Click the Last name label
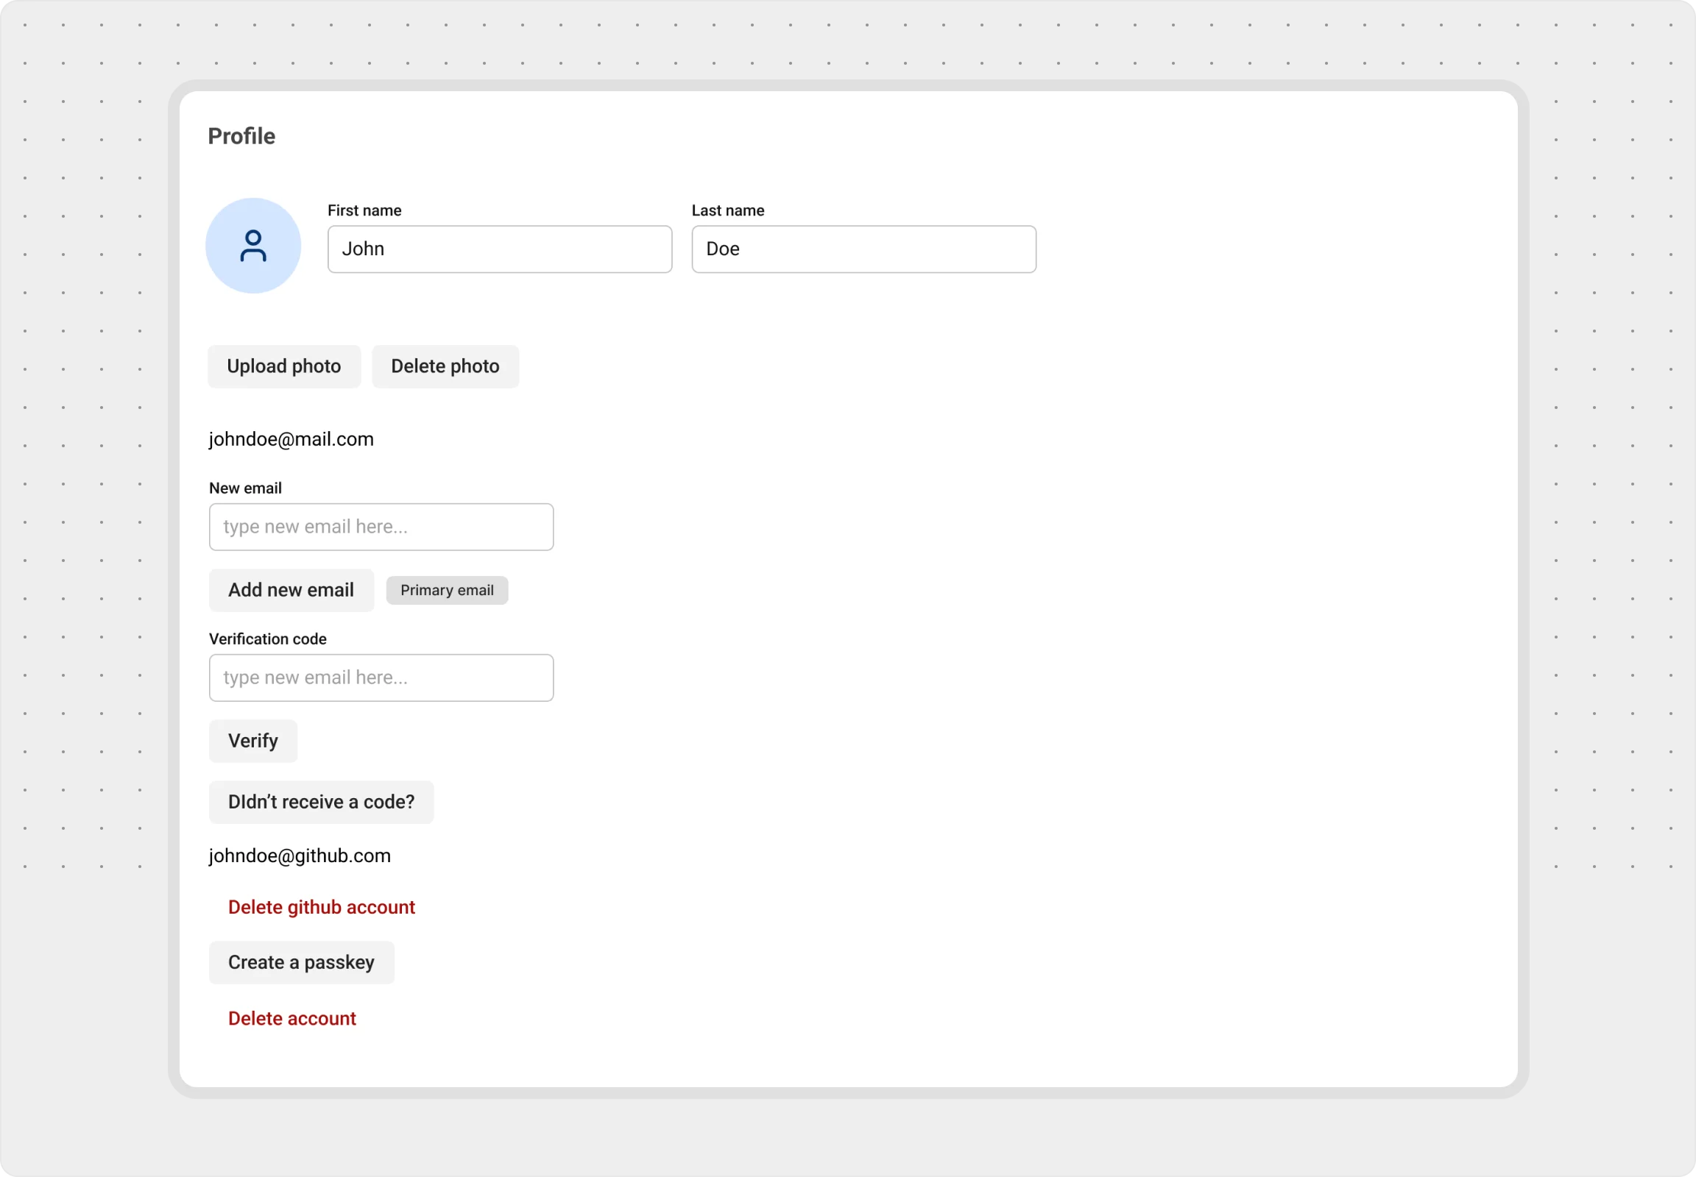This screenshot has height=1177, width=1696. point(727,210)
